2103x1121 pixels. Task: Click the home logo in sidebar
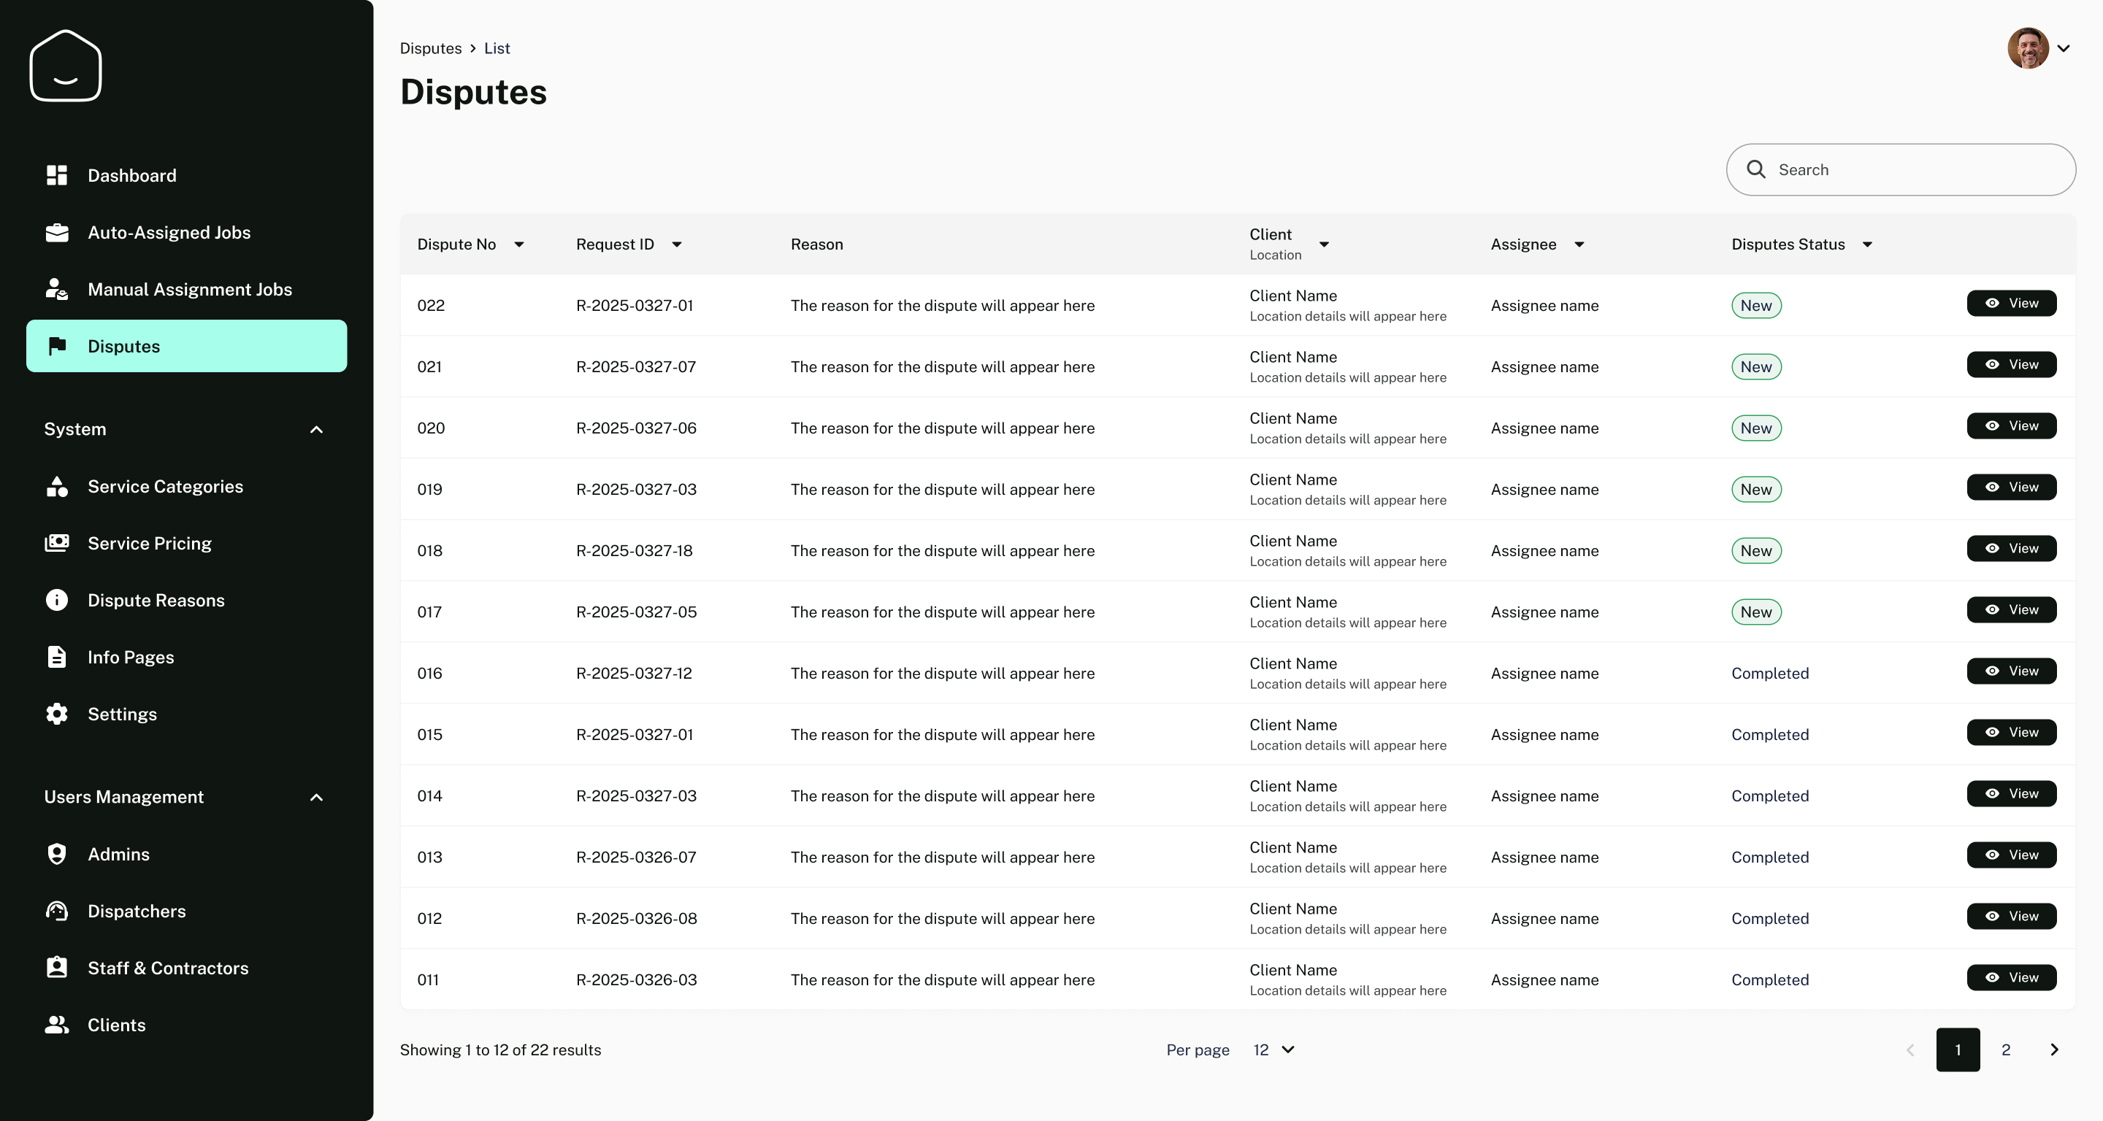pyautogui.click(x=65, y=66)
